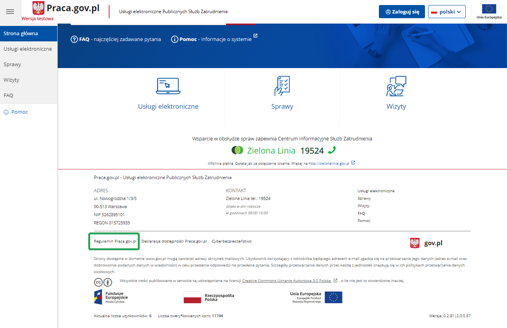The image size is (507, 328).
Task: Click the 00-513 Warszawa postal line
Action: pyautogui.click(x=110, y=207)
